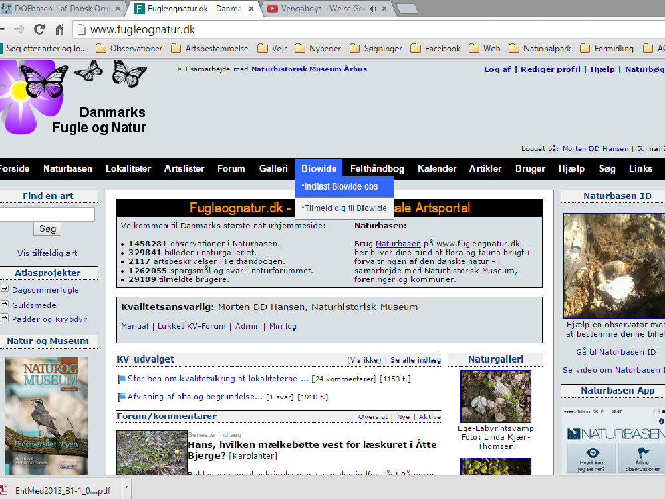
Task: Switch to the DOFbasen tab
Action: pos(63,9)
